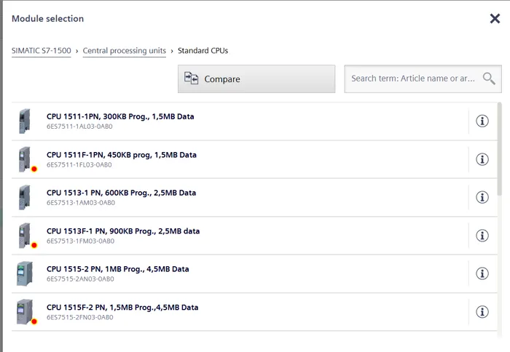Focus the article search term field

click(x=413, y=79)
